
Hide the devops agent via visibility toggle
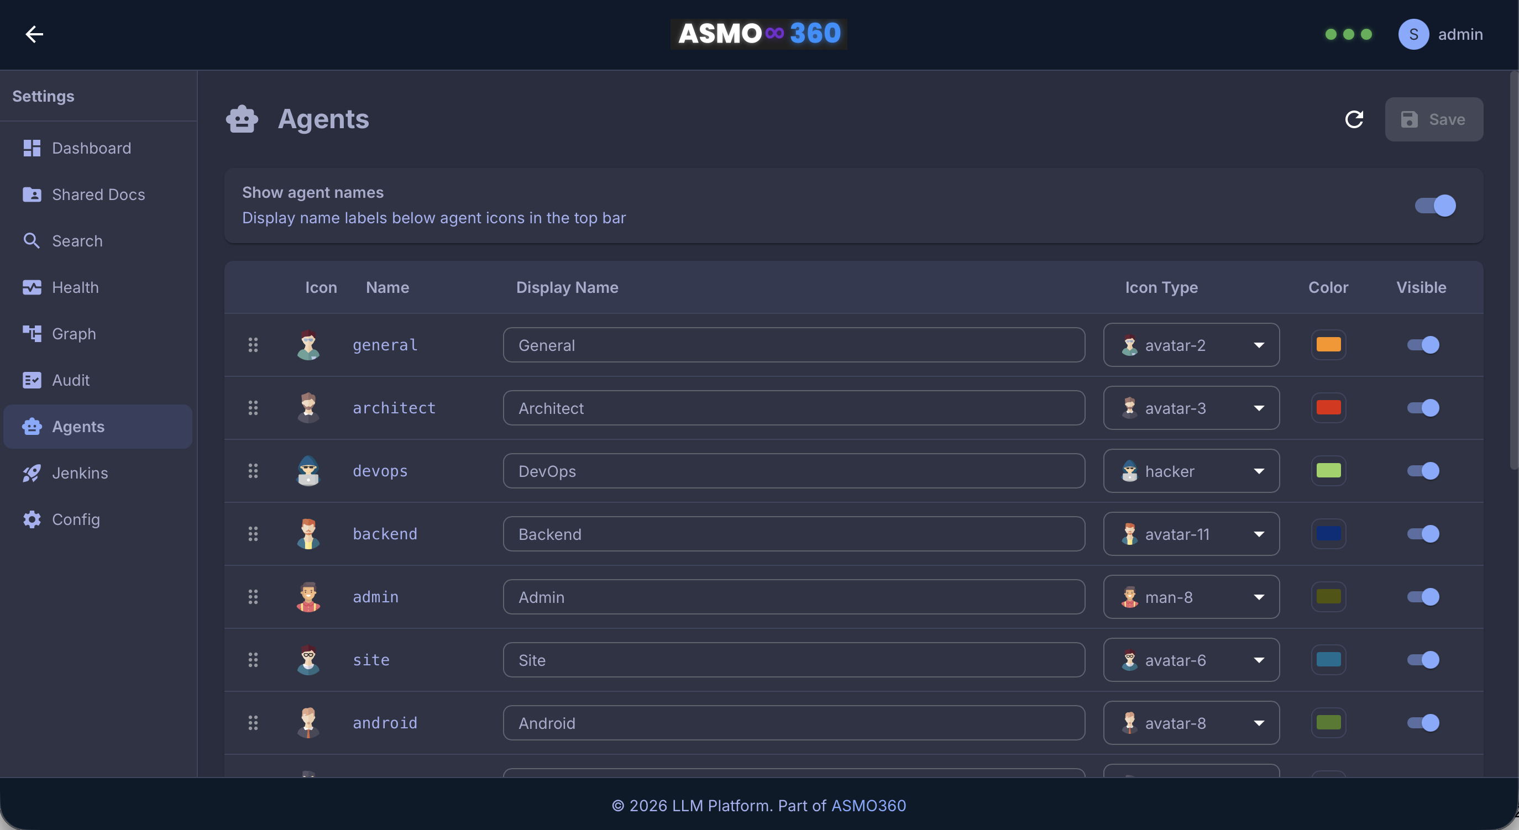[1422, 470]
